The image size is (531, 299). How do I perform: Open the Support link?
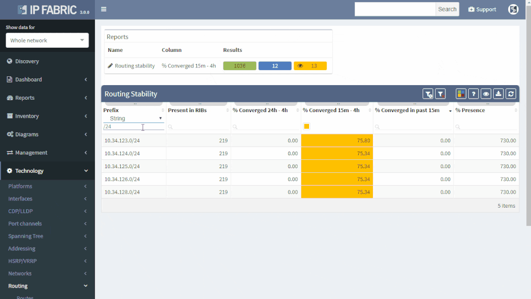pyautogui.click(x=482, y=9)
